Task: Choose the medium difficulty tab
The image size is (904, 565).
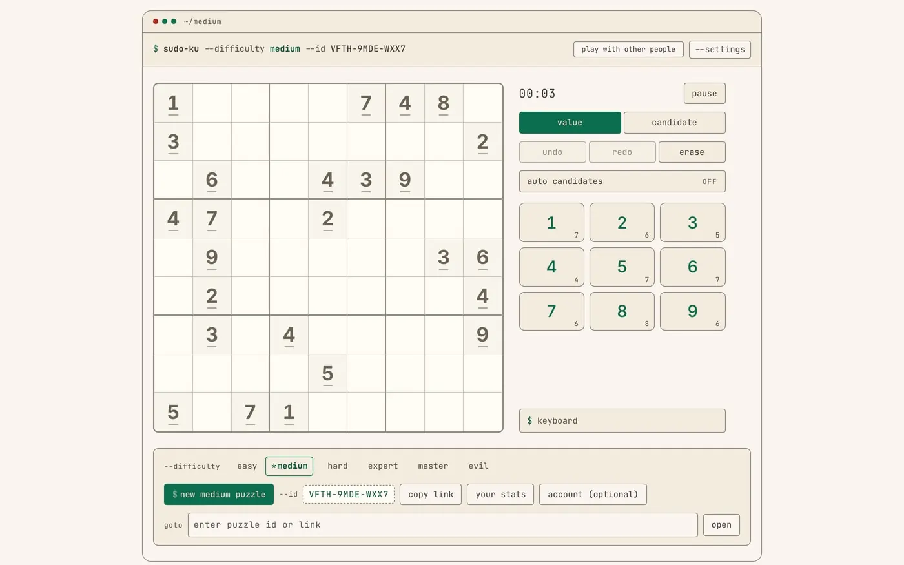Action: 289,466
